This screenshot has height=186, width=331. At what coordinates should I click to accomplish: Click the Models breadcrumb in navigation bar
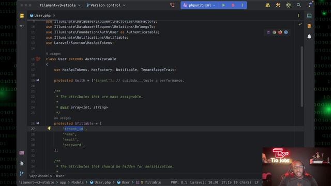[x=78, y=182]
